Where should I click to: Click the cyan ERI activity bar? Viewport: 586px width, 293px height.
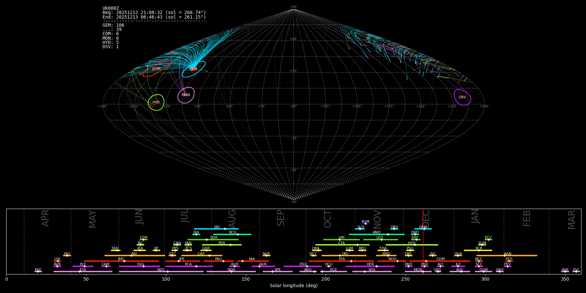216,229
